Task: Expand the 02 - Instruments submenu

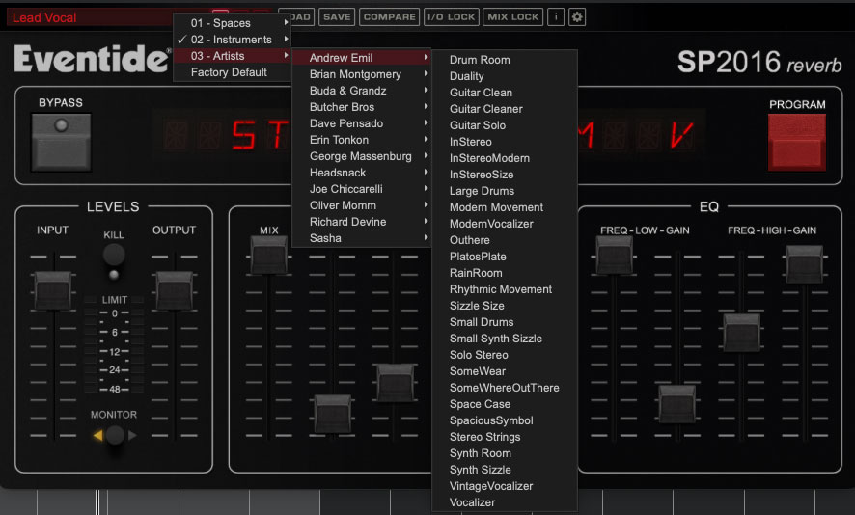Action: [x=233, y=40]
